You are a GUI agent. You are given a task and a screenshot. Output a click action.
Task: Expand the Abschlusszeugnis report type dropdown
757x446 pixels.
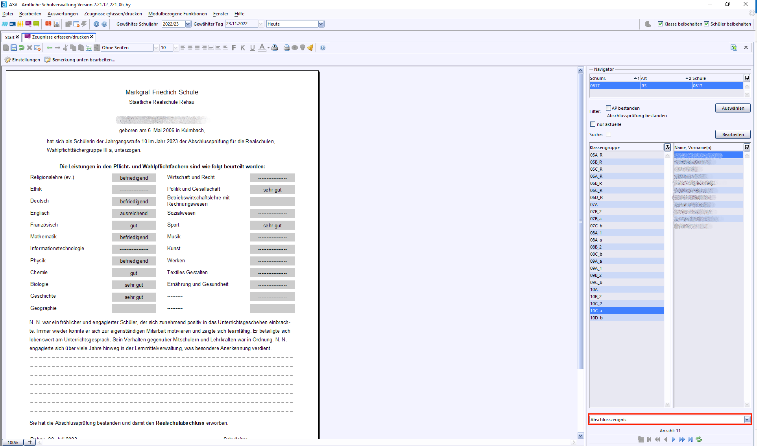pyautogui.click(x=747, y=420)
